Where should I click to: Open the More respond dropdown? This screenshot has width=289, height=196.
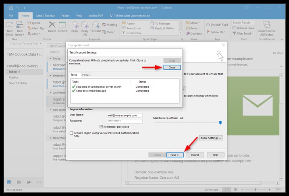pos(109,32)
